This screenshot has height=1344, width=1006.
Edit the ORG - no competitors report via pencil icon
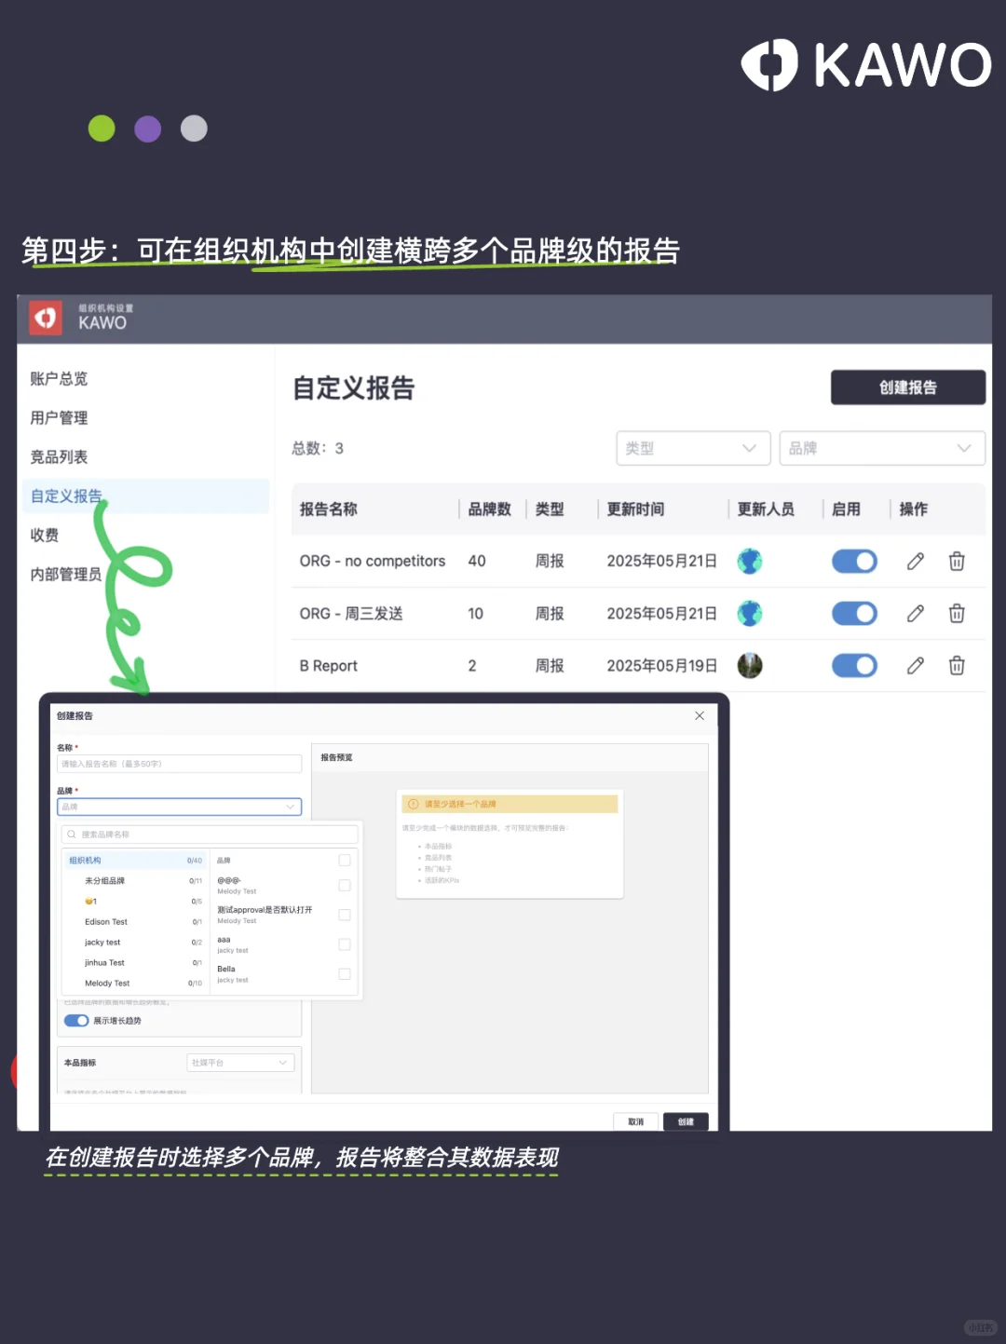click(x=915, y=561)
